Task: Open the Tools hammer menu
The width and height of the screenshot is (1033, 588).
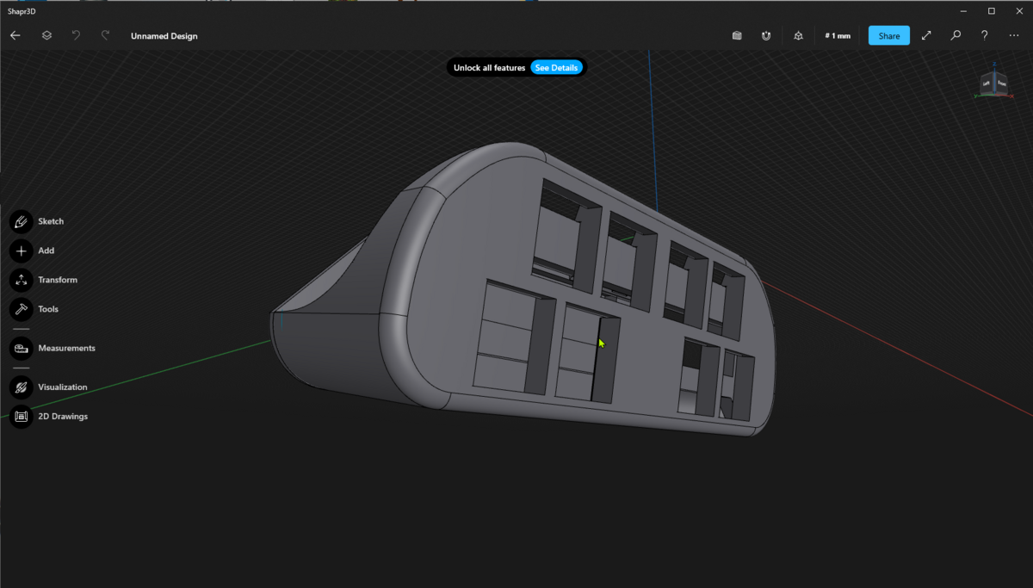Action: pyautogui.click(x=21, y=309)
